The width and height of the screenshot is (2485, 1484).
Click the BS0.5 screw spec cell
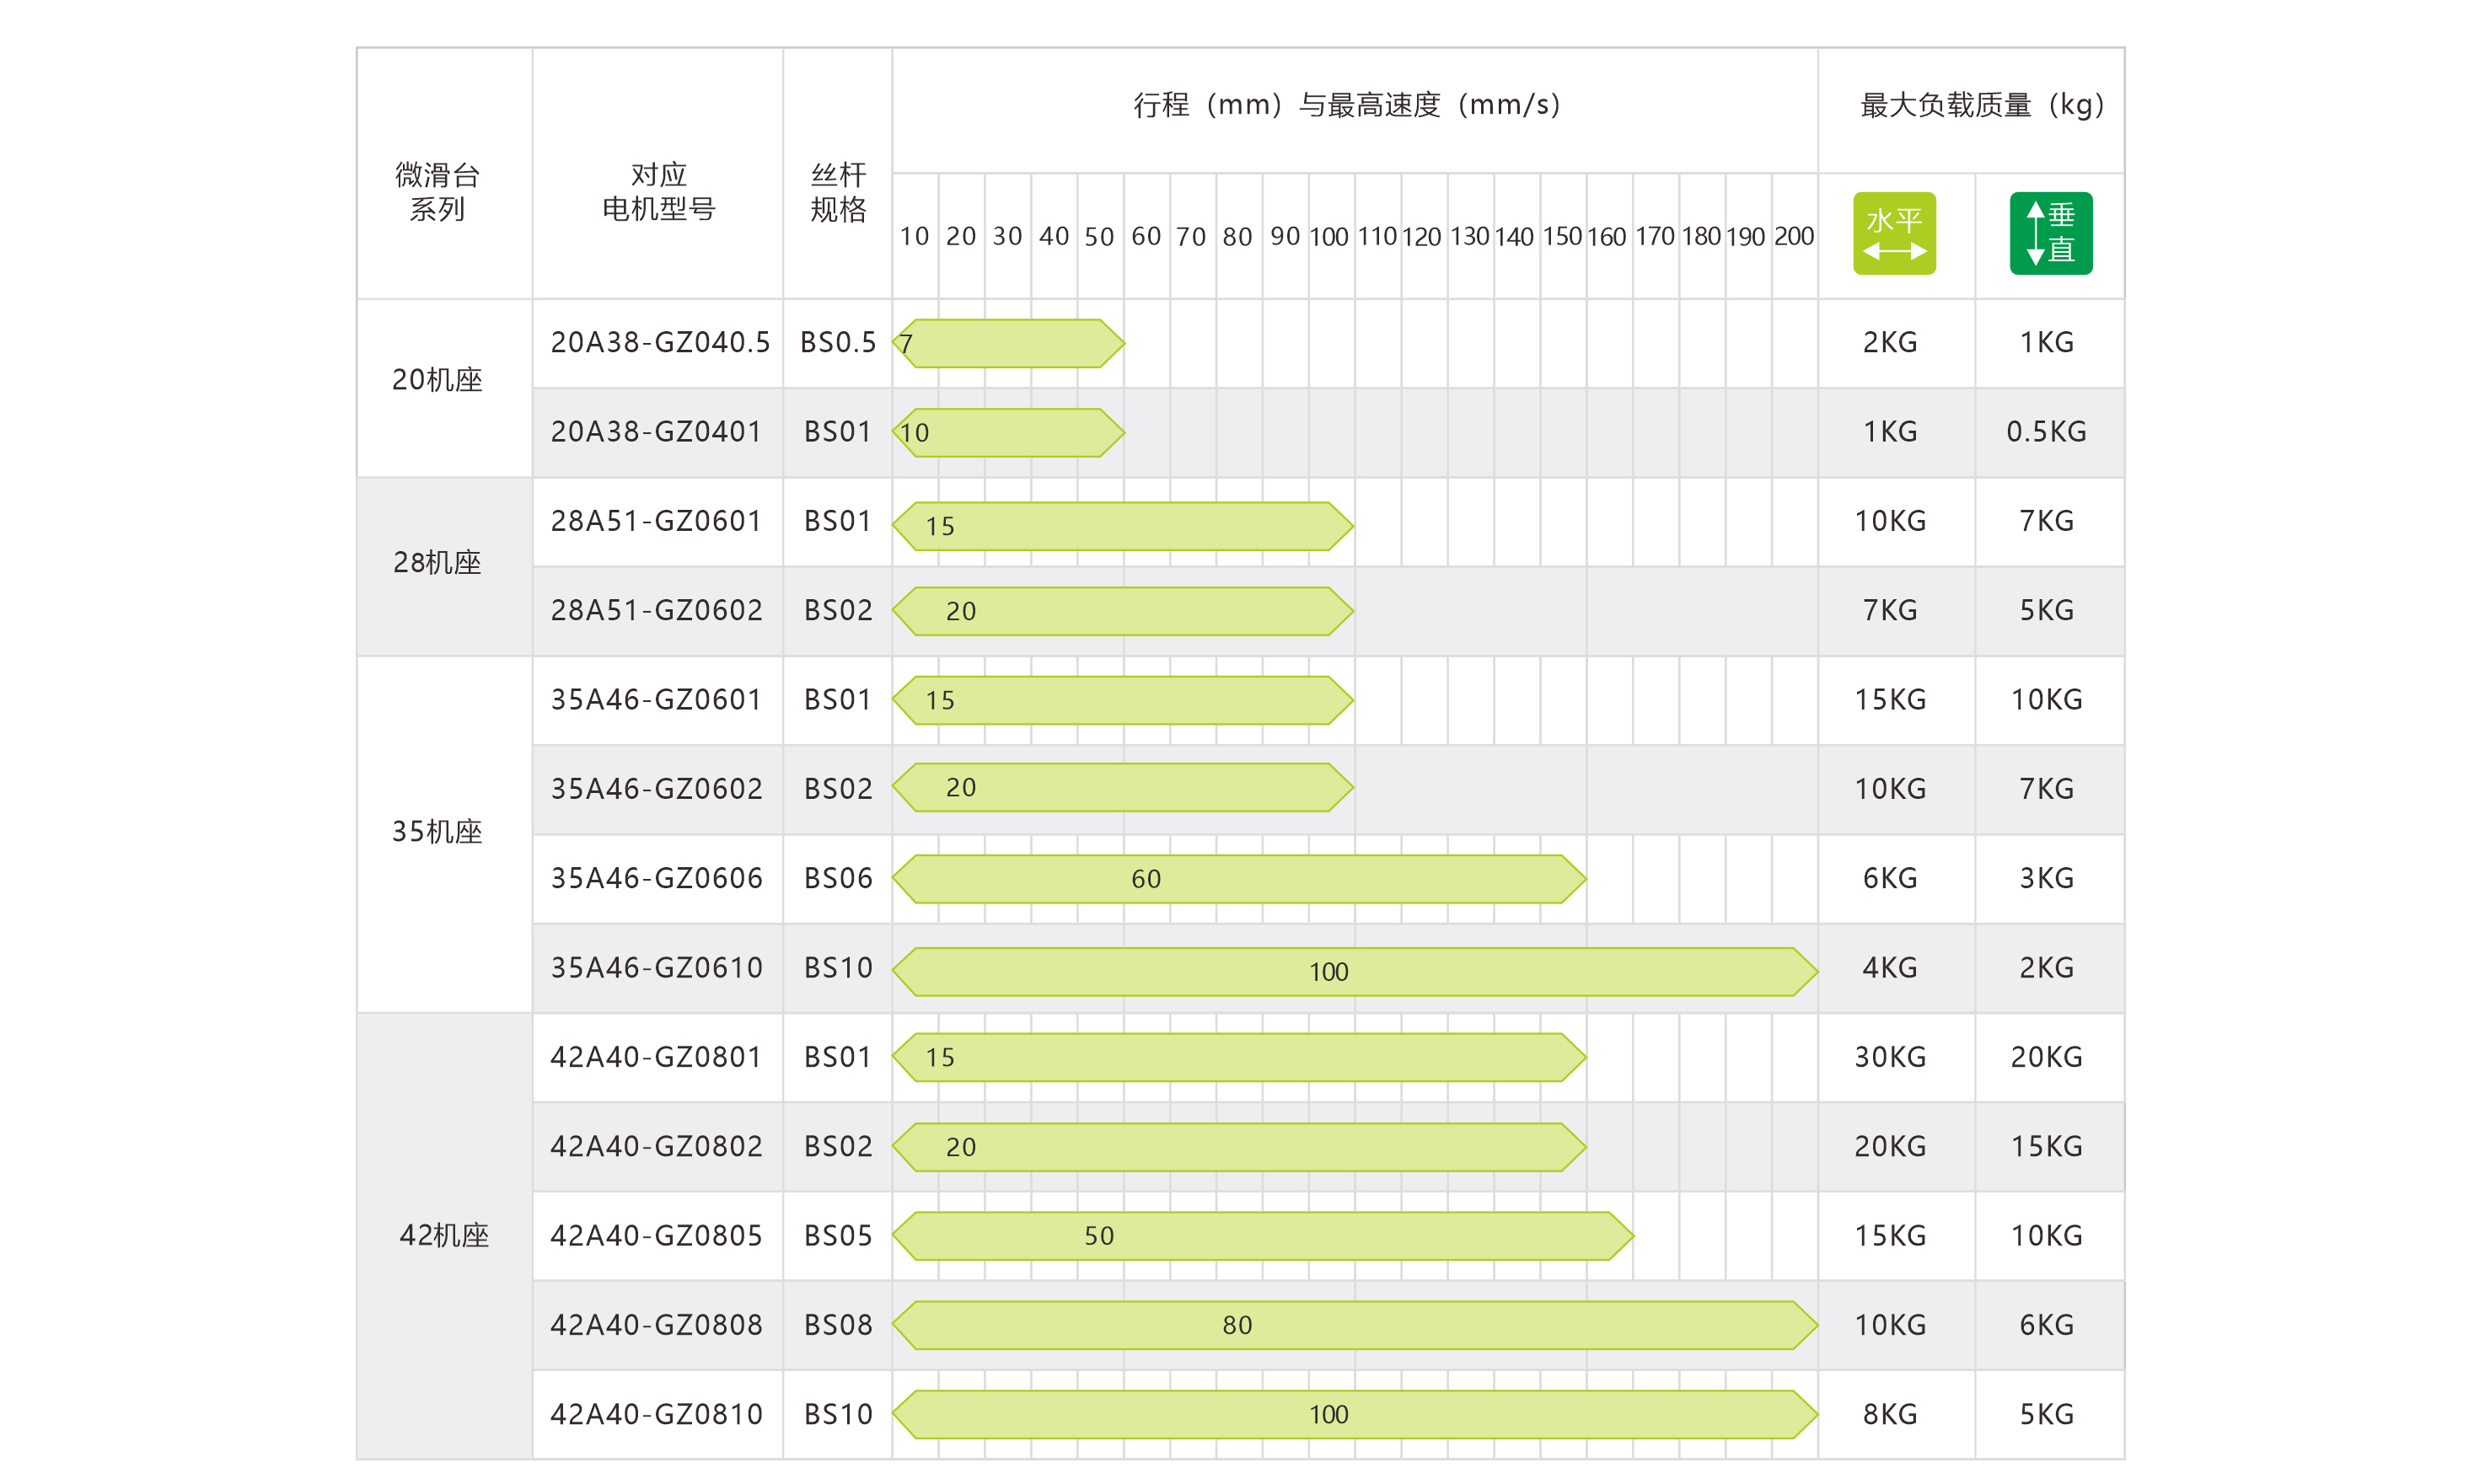click(x=838, y=343)
